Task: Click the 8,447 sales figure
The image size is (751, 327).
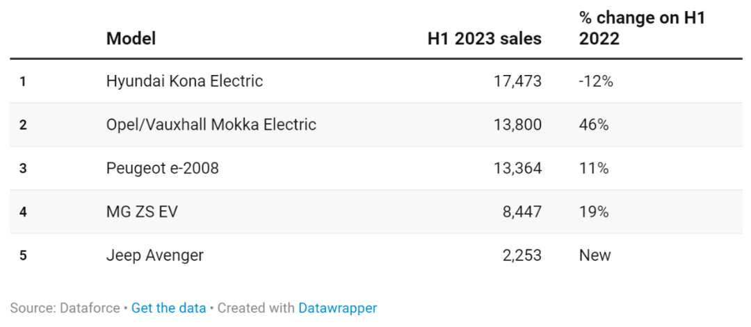Action: (x=522, y=212)
